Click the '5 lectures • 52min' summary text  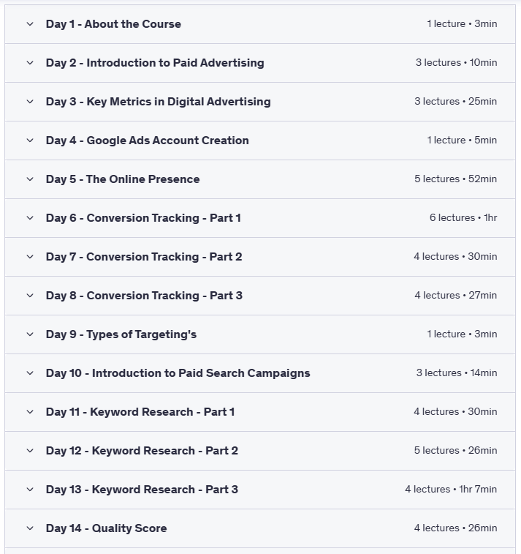click(455, 179)
